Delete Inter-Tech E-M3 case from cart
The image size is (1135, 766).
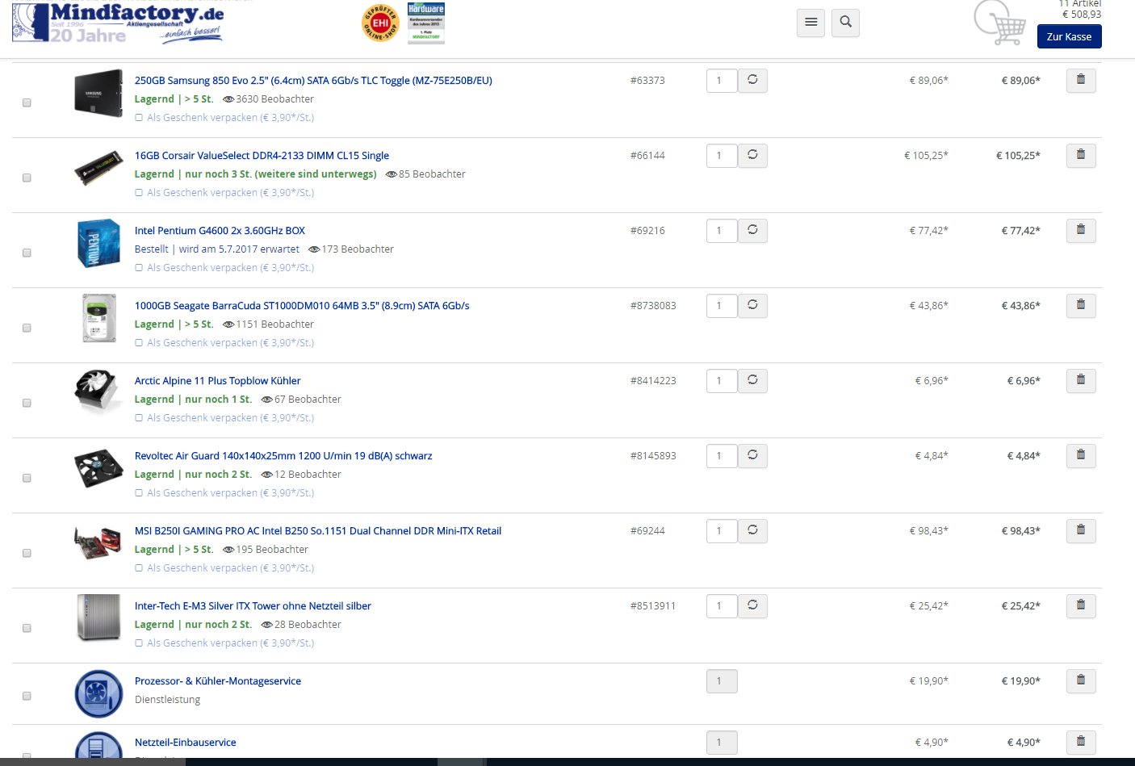pyautogui.click(x=1081, y=605)
